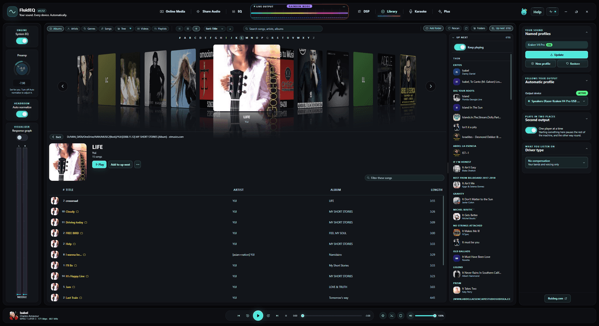The height and width of the screenshot is (326, 599).
Task: Click the next track button
Action: coord(277,316)
